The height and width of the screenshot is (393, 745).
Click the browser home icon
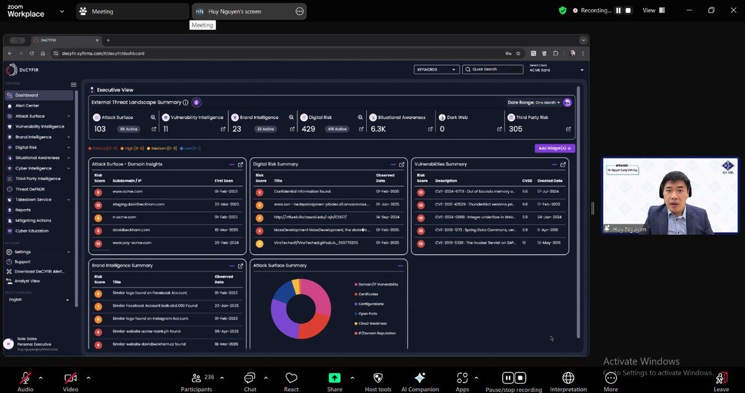[42, 53]
